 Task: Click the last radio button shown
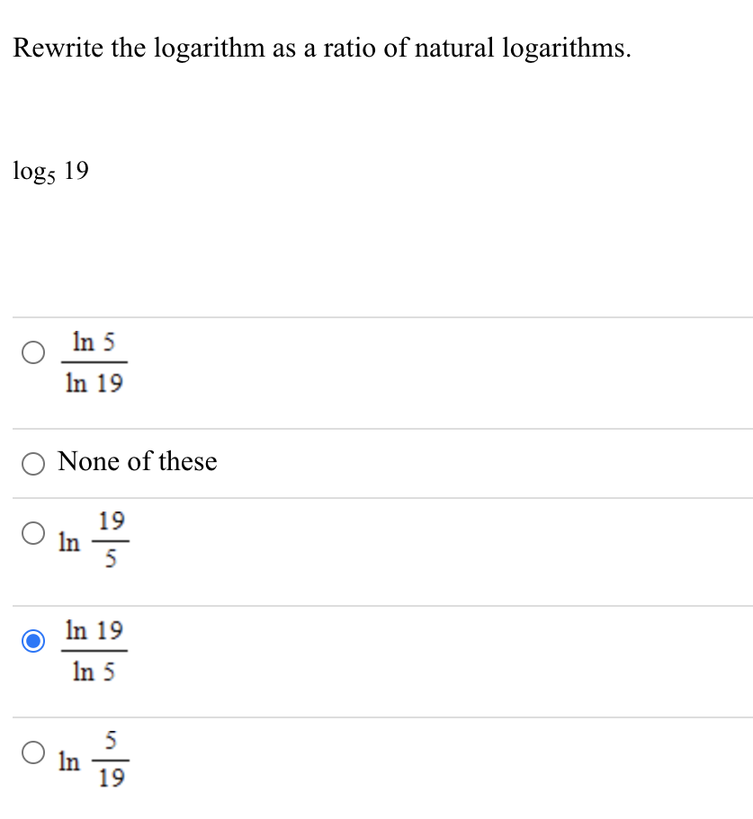click(x=32, y=753)
